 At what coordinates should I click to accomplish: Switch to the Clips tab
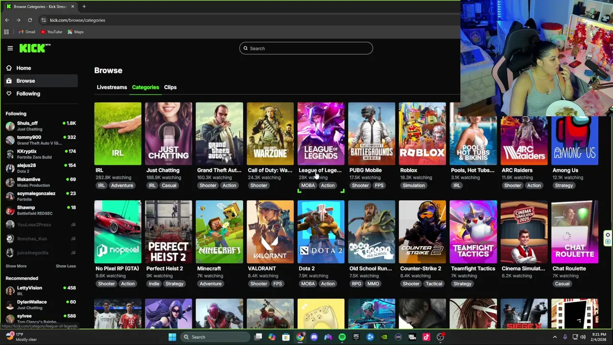tap(170, 87)
